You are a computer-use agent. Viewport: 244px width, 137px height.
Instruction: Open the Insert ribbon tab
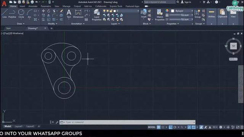pyautogui.click(x=22, y=6)
